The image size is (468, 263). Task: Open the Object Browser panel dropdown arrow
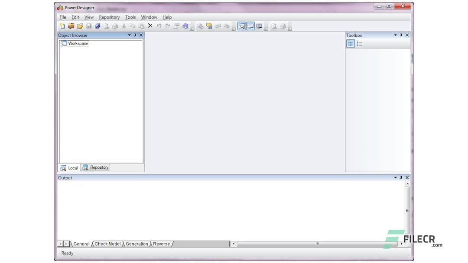[x=129, y=35]
